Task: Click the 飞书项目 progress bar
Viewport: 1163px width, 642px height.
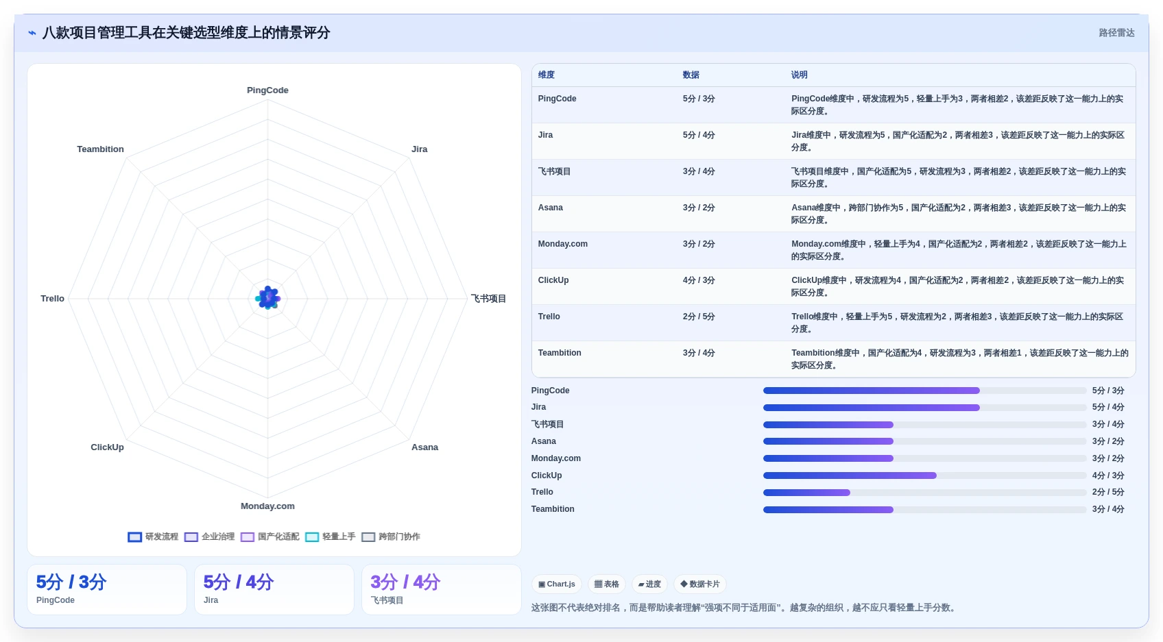Action: pyautogui.click(x=924, y=425)
